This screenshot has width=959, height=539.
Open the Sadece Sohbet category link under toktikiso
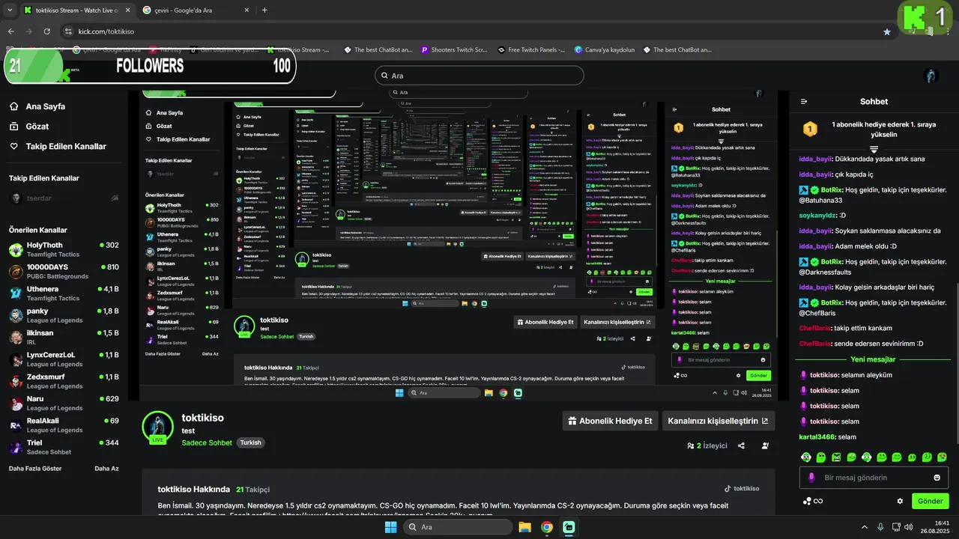[x=207, y=442]
